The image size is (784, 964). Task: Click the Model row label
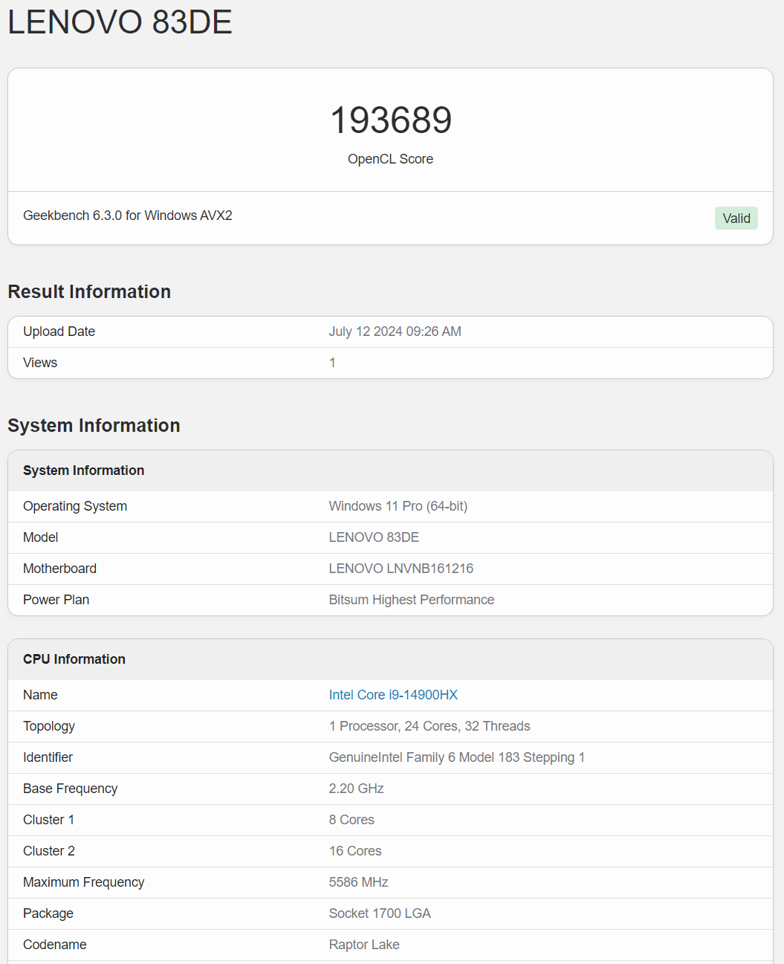click(x=40, y=537)
